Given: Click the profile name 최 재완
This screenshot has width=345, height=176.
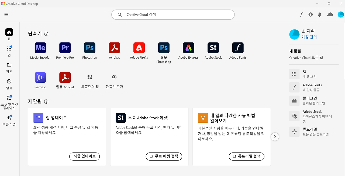Looking at the screenshot, I should (308, 31).
